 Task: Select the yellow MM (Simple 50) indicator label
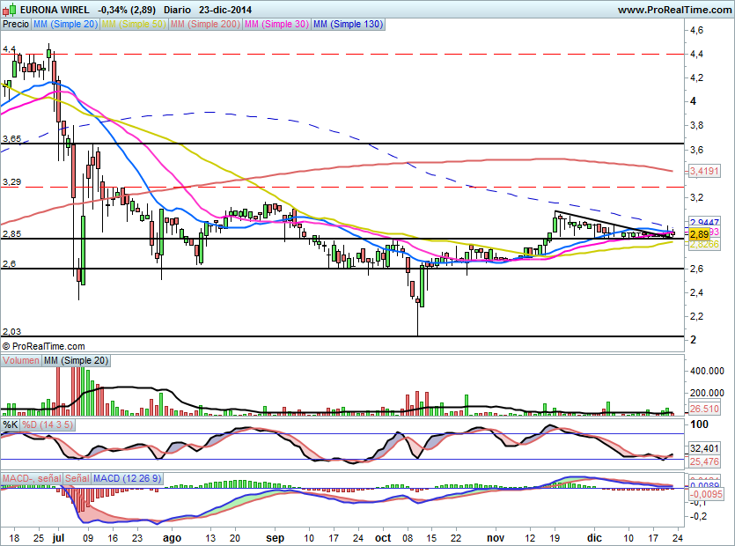click(x=133, y=25)
